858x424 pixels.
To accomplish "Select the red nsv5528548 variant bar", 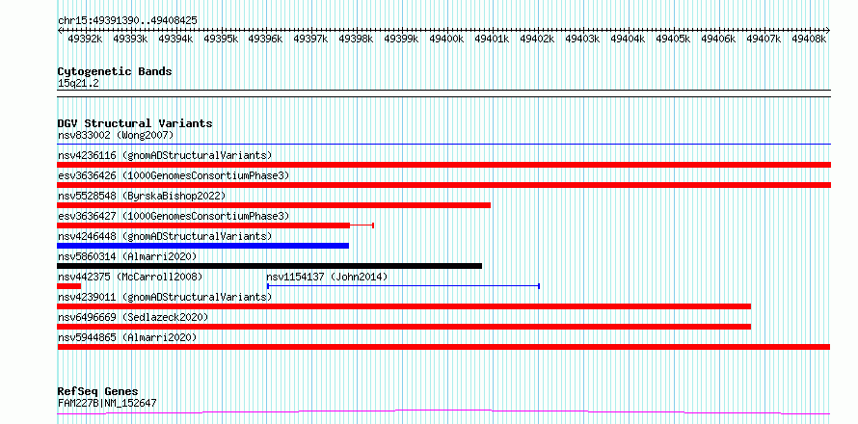I will coord(274,205).
